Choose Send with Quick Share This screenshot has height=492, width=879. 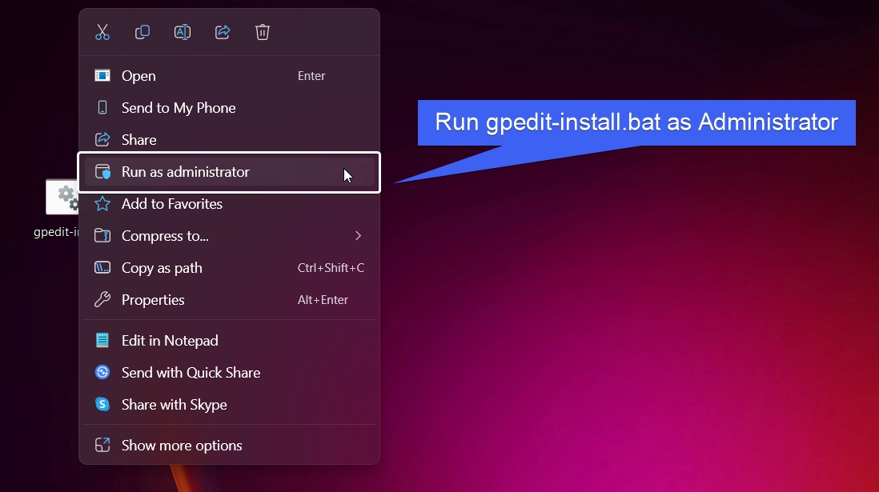point(229,373)
